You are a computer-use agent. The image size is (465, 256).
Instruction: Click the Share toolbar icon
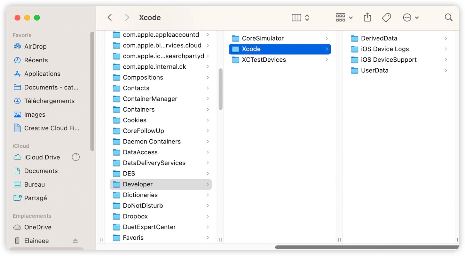pos(367,17)
